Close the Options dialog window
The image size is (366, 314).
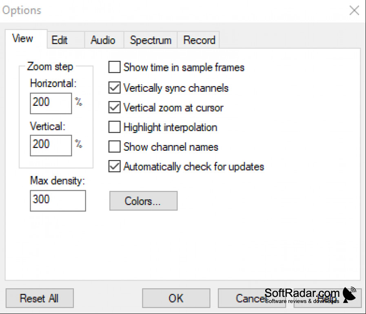tap(354, 11)
